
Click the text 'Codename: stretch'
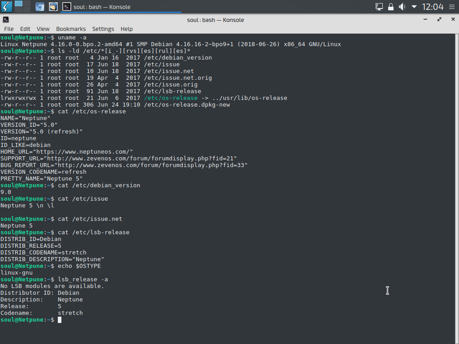pos(42,313)
